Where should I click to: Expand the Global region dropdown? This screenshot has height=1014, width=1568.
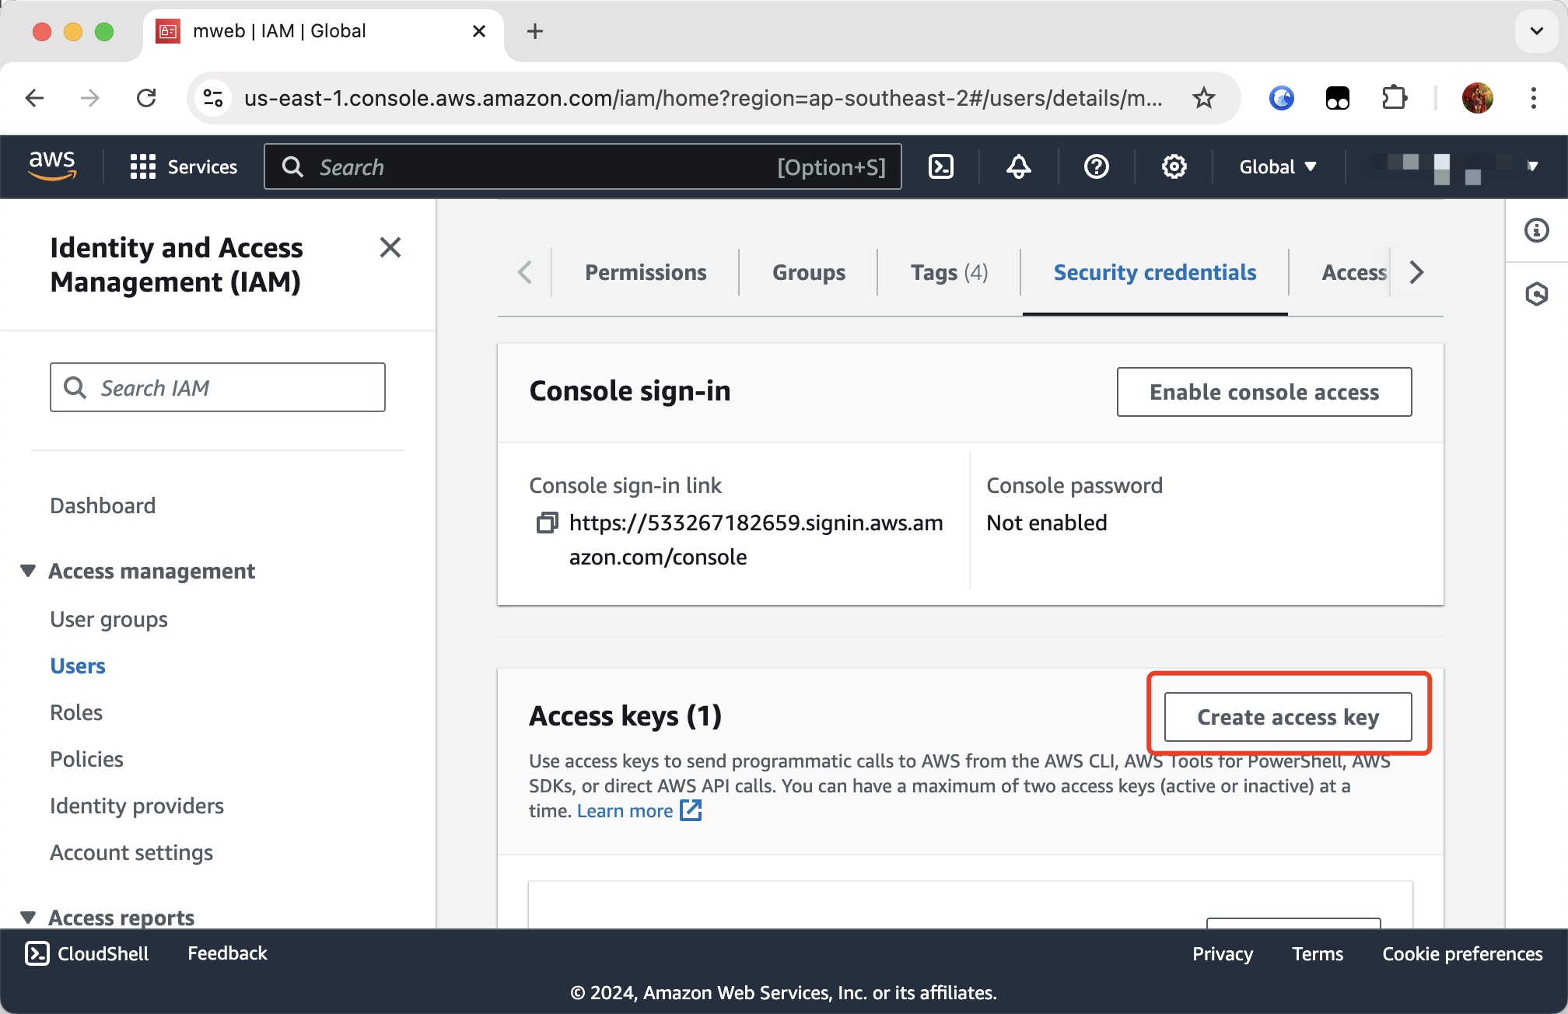(x=1277, y=166)
